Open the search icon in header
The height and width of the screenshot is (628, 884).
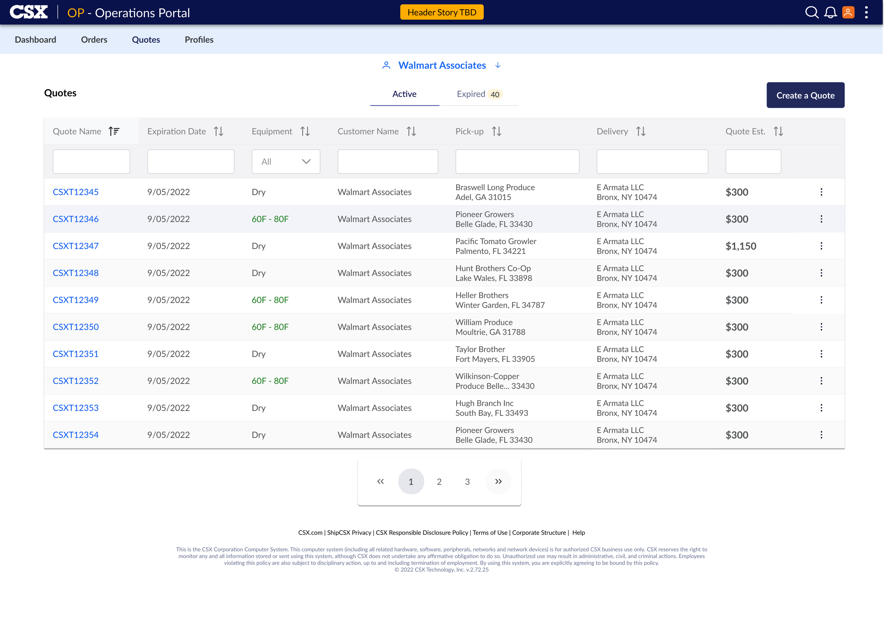[812, 12]
